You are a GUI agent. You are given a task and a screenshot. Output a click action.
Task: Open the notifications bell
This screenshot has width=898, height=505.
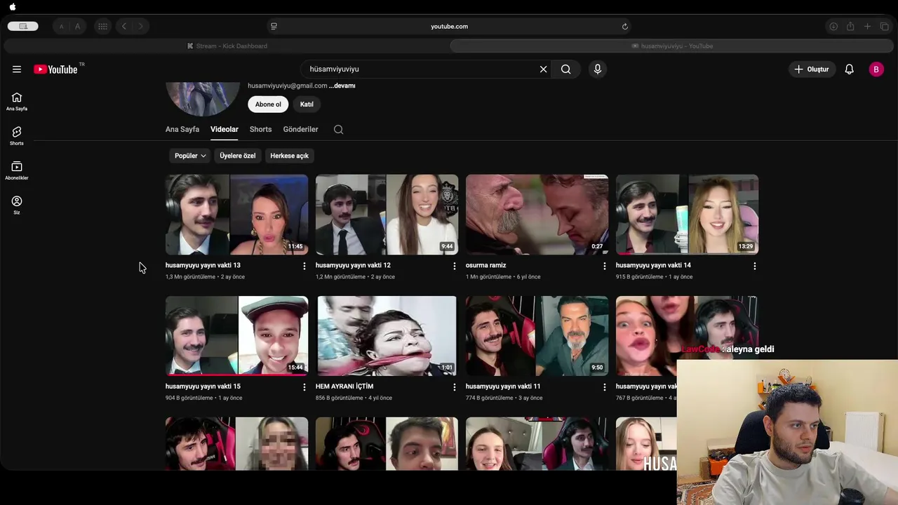[850, 69]
